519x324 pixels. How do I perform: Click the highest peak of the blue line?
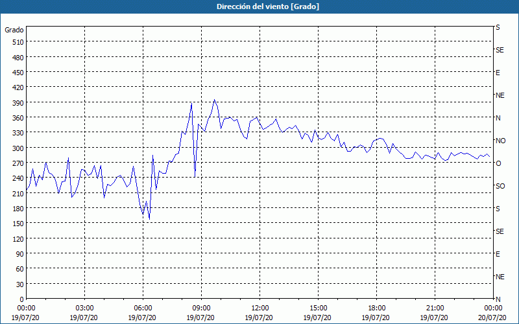coord(215,100)
